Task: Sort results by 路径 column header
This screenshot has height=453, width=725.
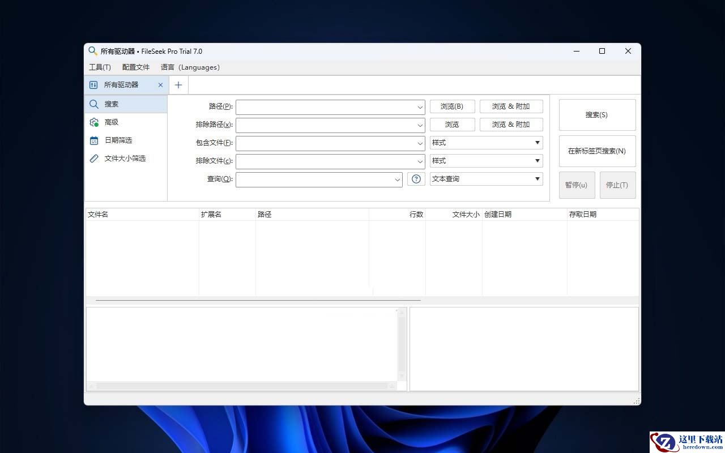Action: tap(312, 215)
